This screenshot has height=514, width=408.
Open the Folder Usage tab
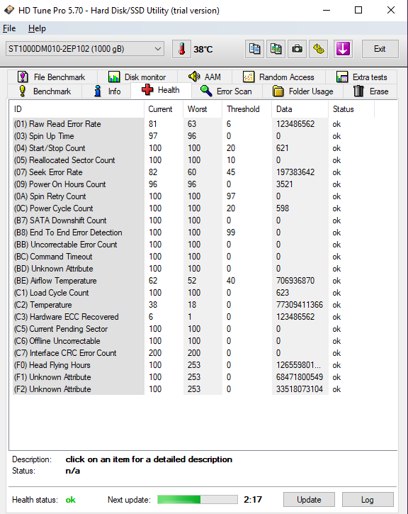click(303, 91)
